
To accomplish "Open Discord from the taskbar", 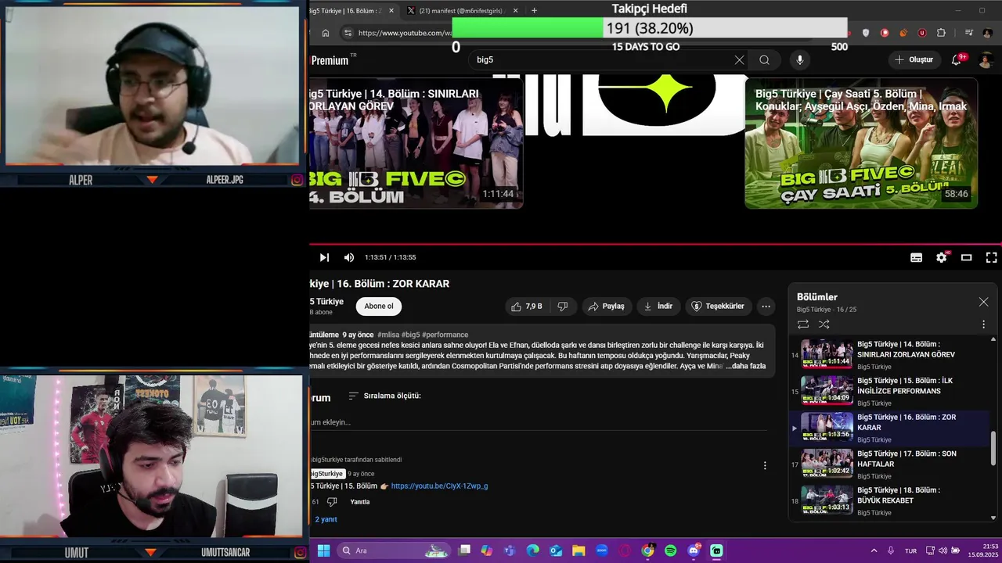I will 694,550.
